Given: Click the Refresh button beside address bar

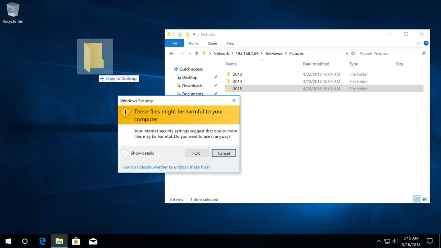Looking at the screenshot, I should point(353,53).
